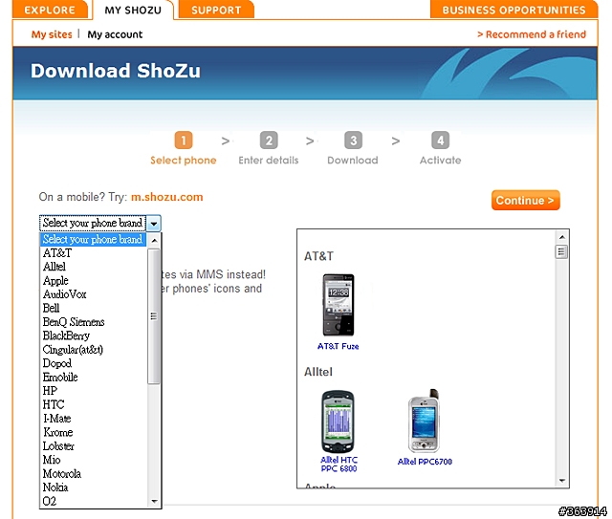Image resolution: width=612 pixels, height=519 pixels.
Task: Choose highlighted 'Select your phone brand' option
Action: pyautogui.click(x=93, y=239)
